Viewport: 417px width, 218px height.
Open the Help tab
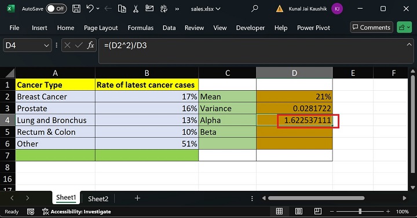(x=281, y=28)
